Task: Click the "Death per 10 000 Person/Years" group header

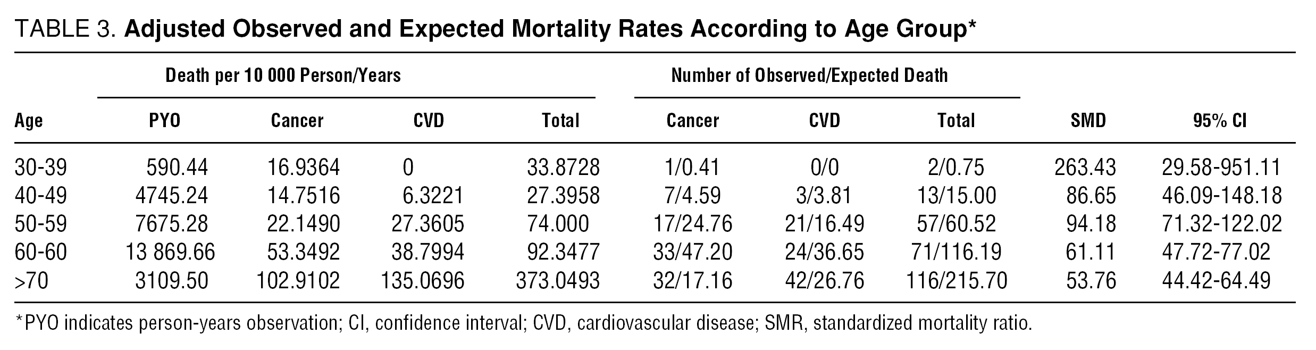Action: pos(283,76)
